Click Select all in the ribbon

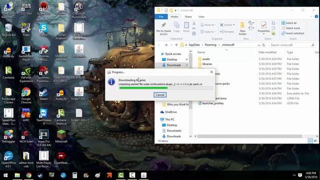click(289, 23)
